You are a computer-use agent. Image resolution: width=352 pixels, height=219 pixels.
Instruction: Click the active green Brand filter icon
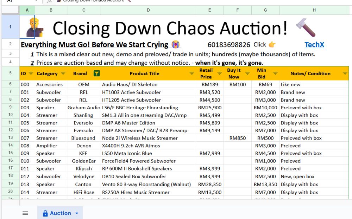[96, 73]
